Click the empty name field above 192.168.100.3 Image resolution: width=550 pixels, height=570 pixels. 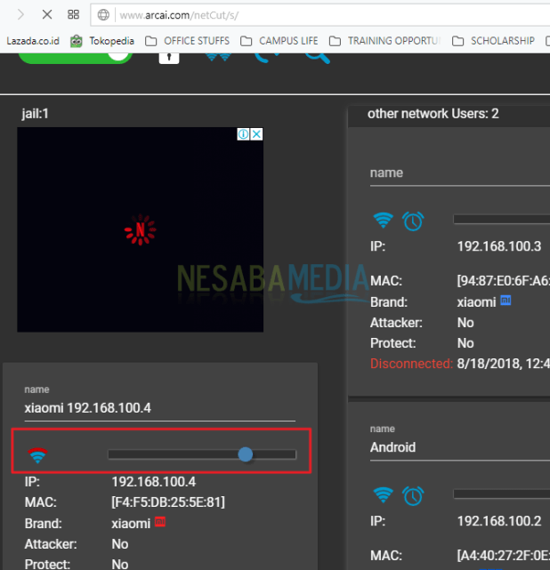[460, 174]
